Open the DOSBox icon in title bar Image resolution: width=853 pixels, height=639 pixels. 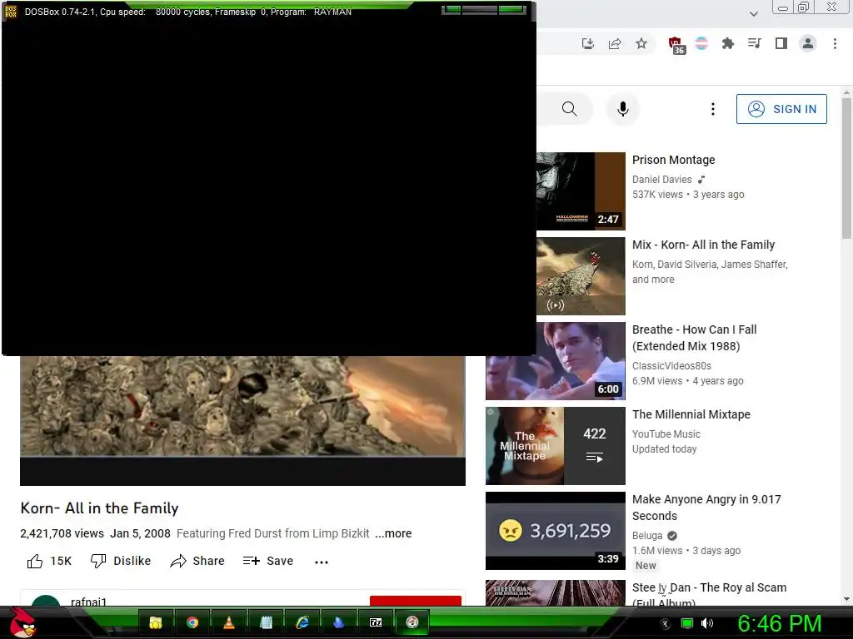point(11,12)
